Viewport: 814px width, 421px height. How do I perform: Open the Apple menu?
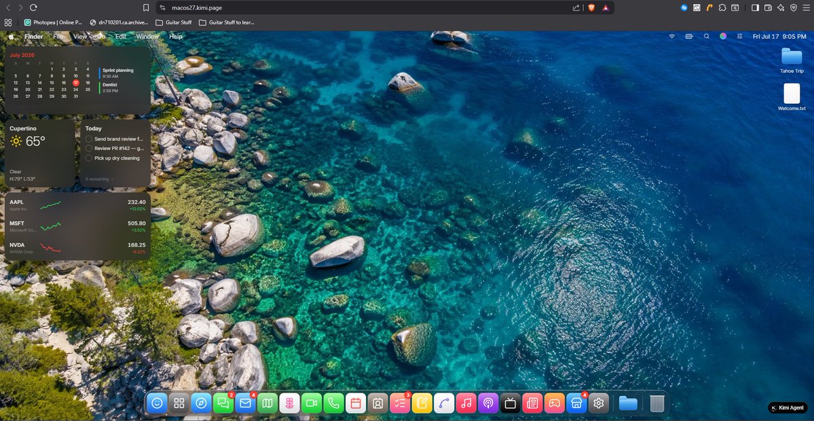pyautogui.click(x=11, y=37)
